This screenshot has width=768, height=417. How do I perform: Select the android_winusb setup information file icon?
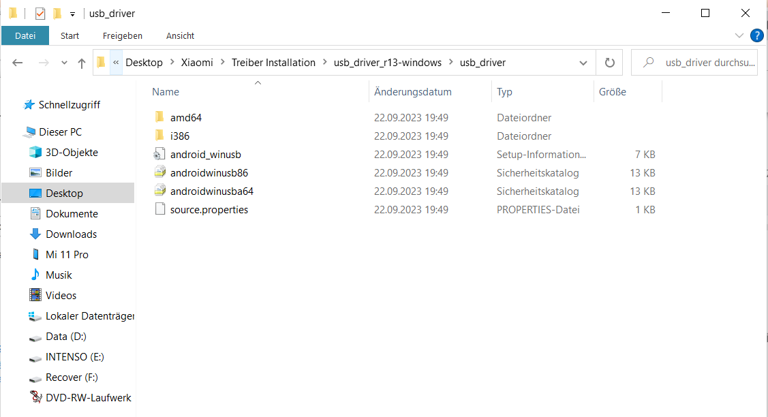(x=159, y=155)
